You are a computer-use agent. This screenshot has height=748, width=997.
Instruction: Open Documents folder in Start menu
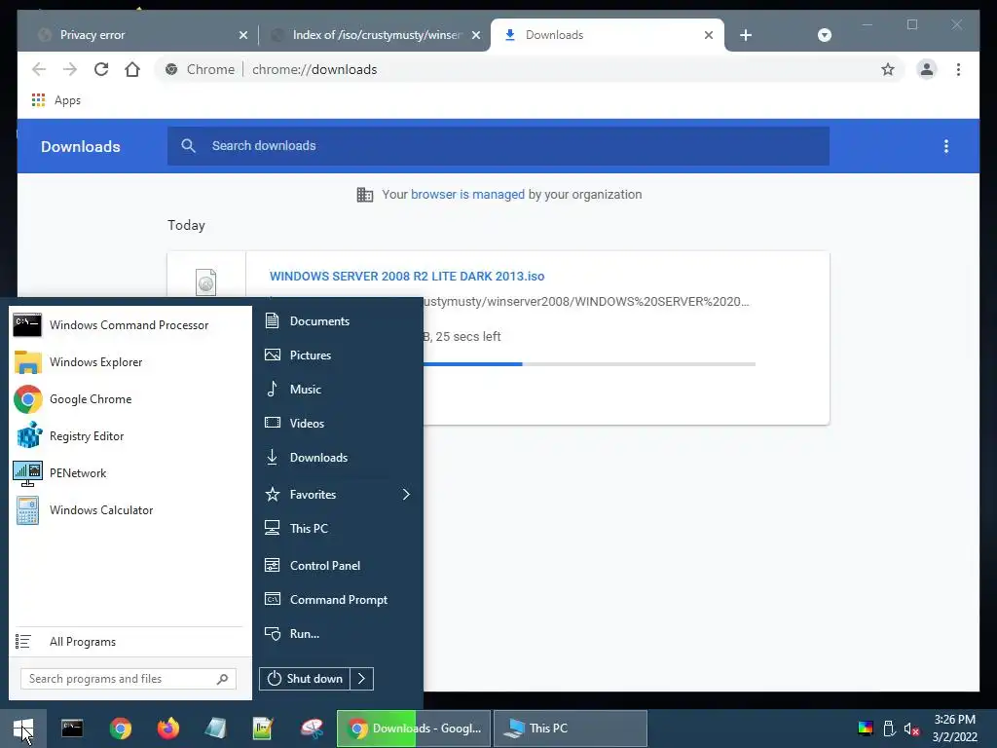[338, 321]
